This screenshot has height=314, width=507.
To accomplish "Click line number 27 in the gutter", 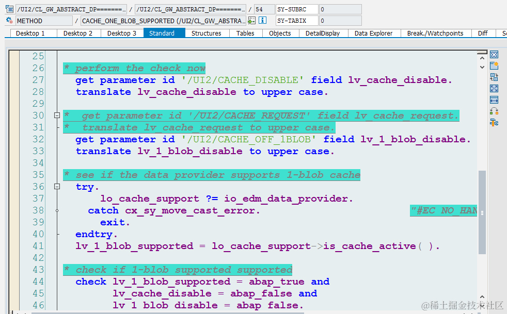I will pos(38,80).
